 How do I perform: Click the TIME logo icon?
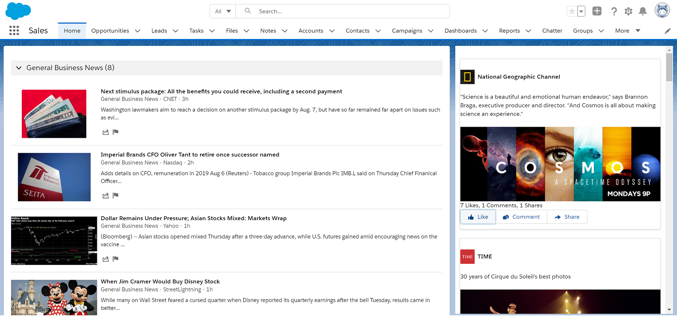(x=467, y=256)
